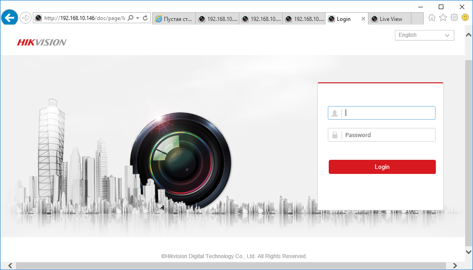Open Favorites star icon

tap(443, 18)
